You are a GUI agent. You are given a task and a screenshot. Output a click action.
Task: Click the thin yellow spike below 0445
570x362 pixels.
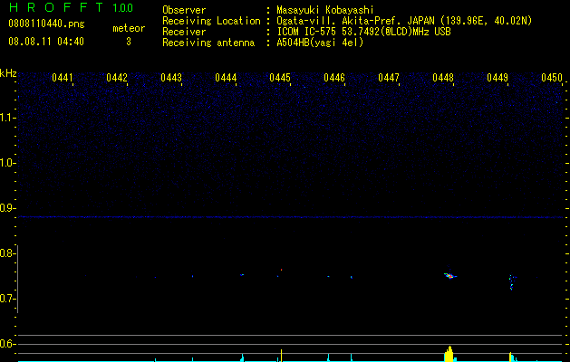point(281,356)
